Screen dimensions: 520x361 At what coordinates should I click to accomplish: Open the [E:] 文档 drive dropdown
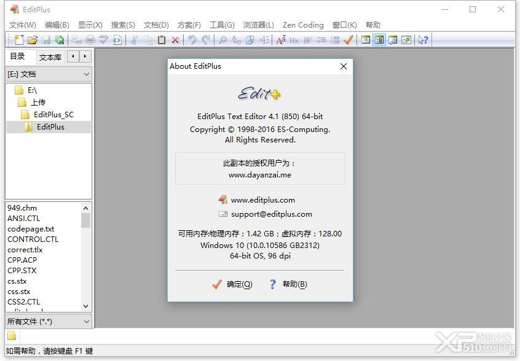49,74
